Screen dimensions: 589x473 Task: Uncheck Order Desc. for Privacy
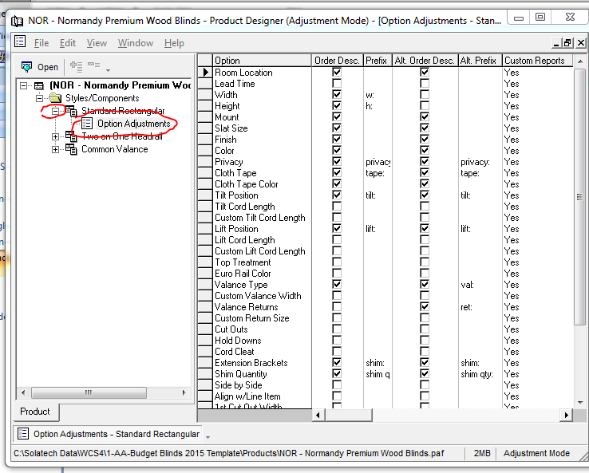[337, 161]
